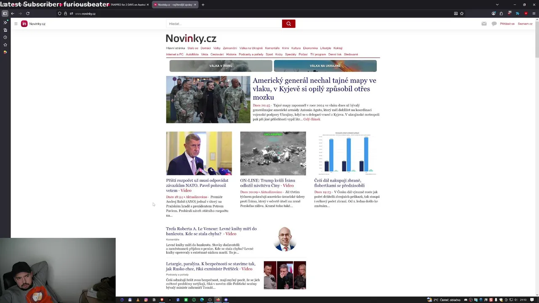Open 'Příští rozpočet už musí odpovídat' article
This screenshot has width=539, height=303.
pos(197,185)
